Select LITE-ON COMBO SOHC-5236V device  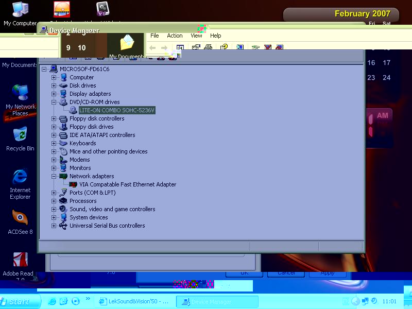[117, 110]
